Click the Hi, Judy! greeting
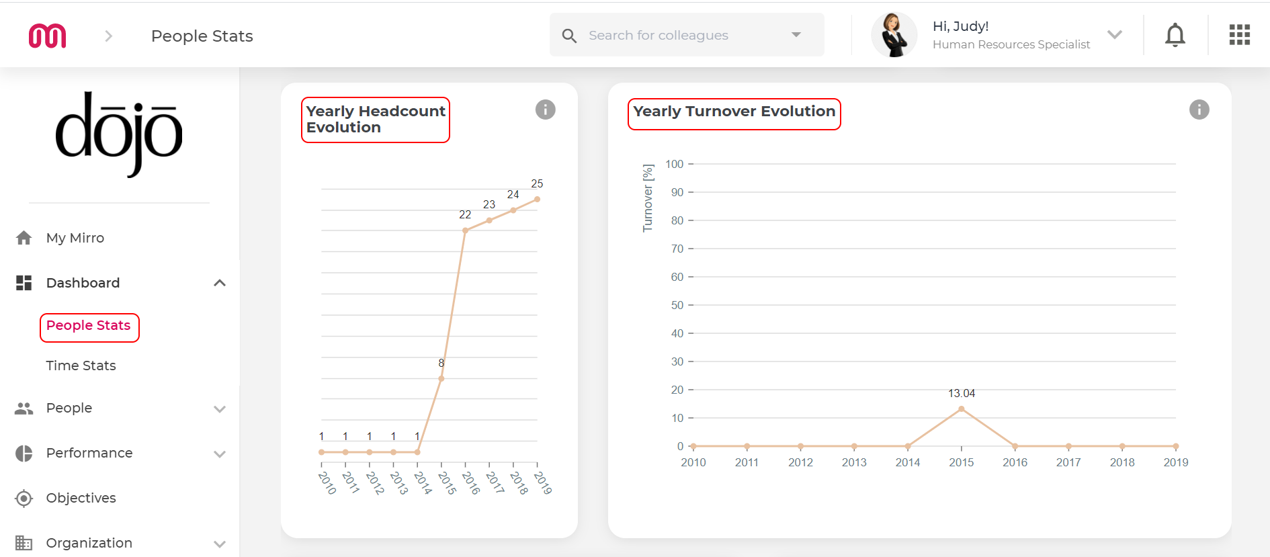 point(960,26)
